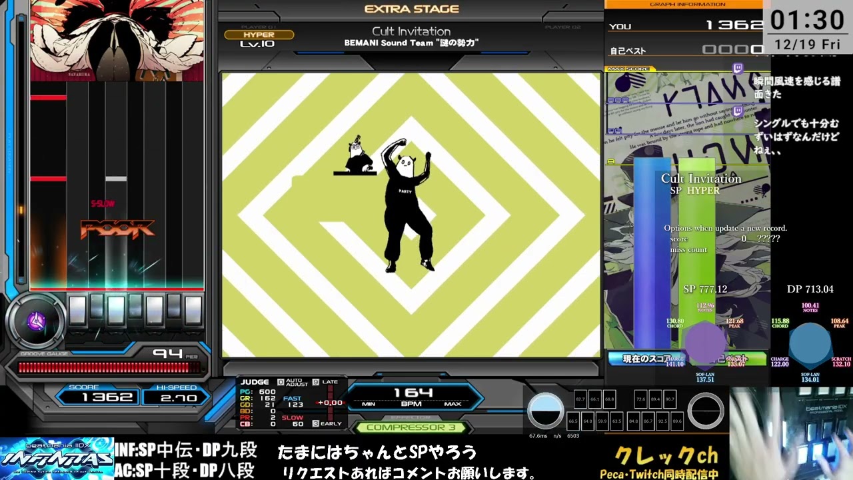Click the クレックch channel name
The width and height of the screenshot is (853, 480).
pos(666,456)
